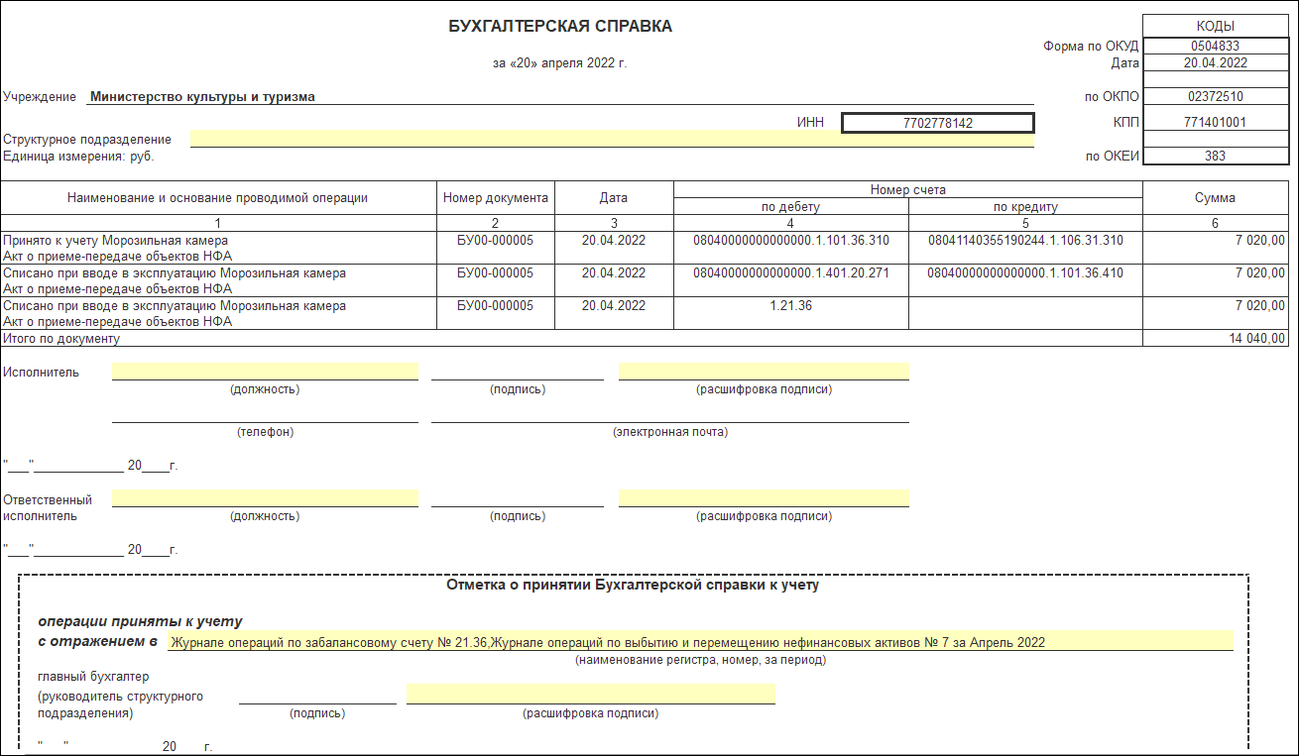
Task: Click the report date за «20» апреля 2022 г.
Action: click(x=560, y=63)
